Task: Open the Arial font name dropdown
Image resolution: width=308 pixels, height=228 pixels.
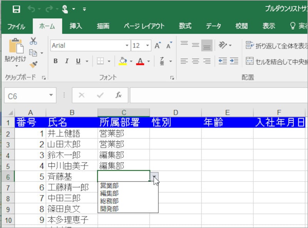Action: [x=127, y=45]
